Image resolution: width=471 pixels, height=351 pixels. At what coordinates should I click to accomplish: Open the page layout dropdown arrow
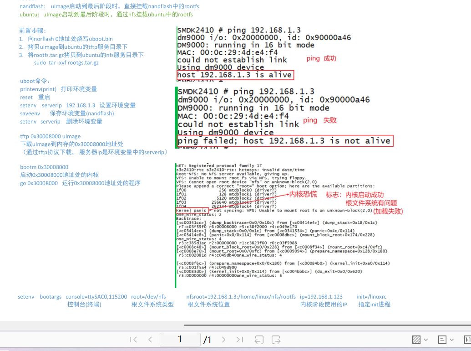451,340
